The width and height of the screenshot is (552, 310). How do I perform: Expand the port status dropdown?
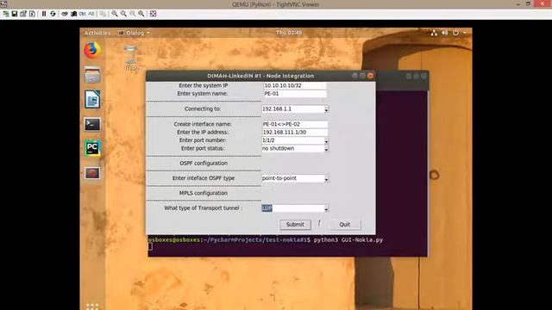[326, 149]
